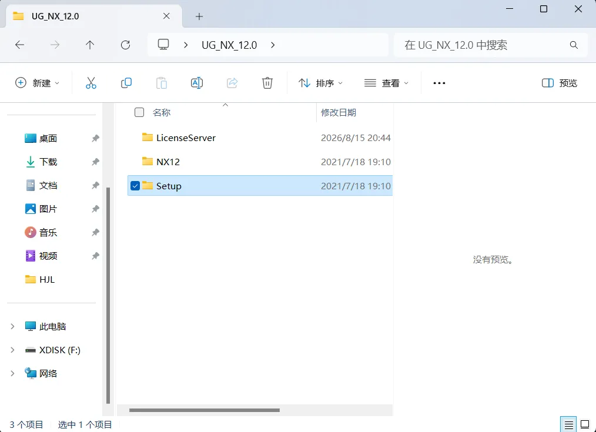Click chevron after UG_NX_12.0 in address bar
Viewport: 596px width, 432px height.
tap(273, 45)
